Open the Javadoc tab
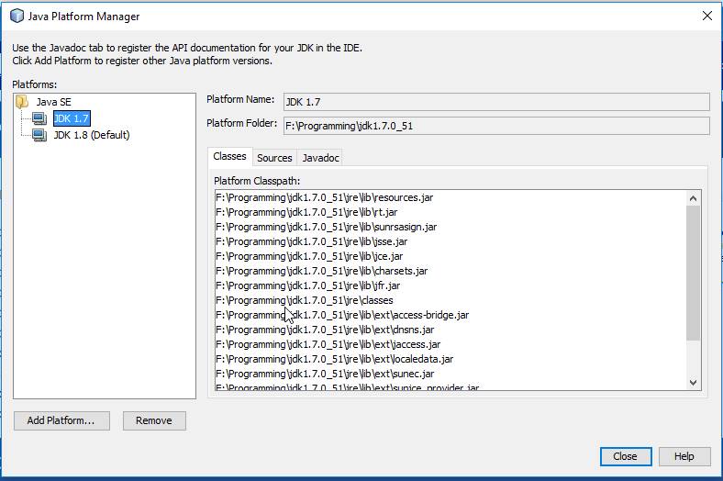The height and width of the screenshot is (481, 723). point(320,158)
